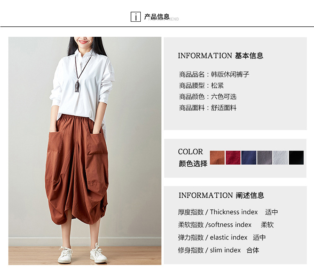This screenshot has height=273, width=314.
Task: Click the Thickness index row
Action: tap(228, 212)
